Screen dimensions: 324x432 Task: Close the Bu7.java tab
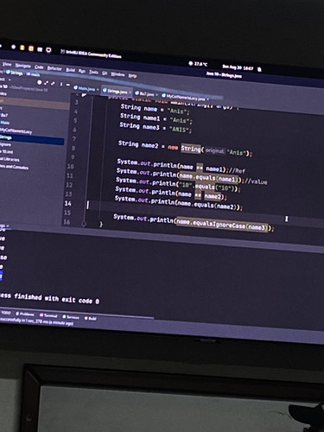[157, 94]
